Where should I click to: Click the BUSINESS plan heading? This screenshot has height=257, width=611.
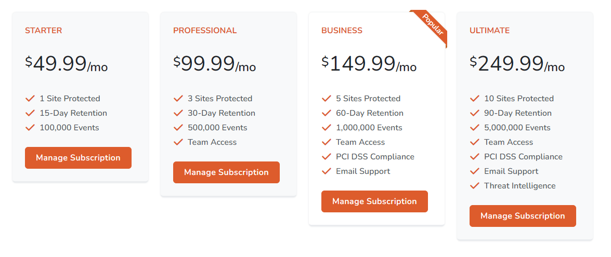click(342, 31)
